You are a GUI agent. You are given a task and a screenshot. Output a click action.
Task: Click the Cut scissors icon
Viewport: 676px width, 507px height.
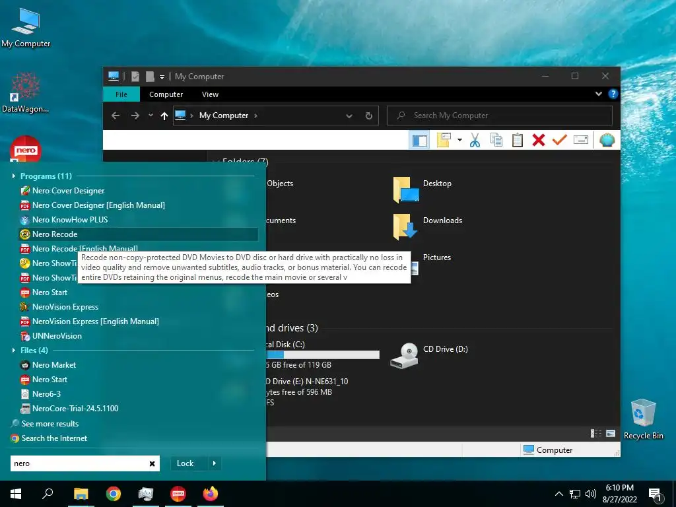475,140
